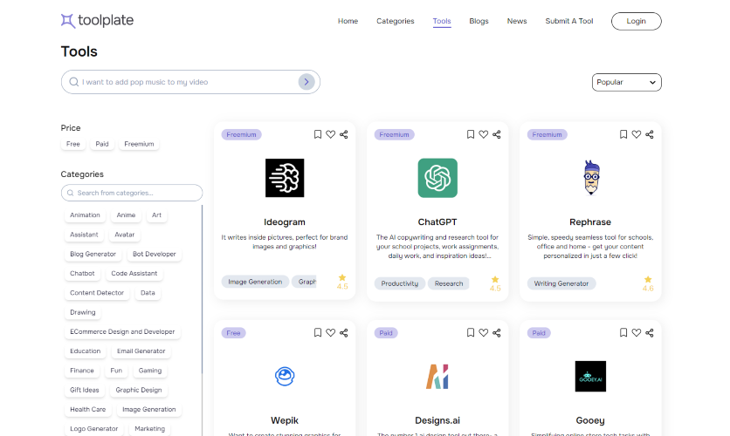730x436 pixels.
Task: Focus the Search from categories field
Action: click(132, 193)
